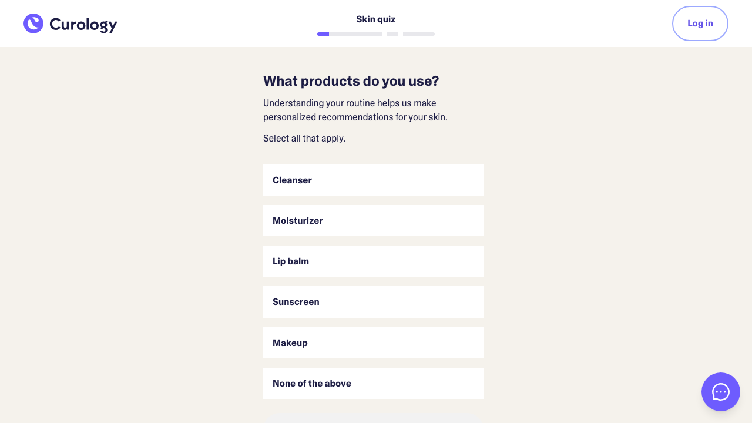Click the Curology wordmark text
This screenshot has height=423, width=752.
(x=83, y=24)
